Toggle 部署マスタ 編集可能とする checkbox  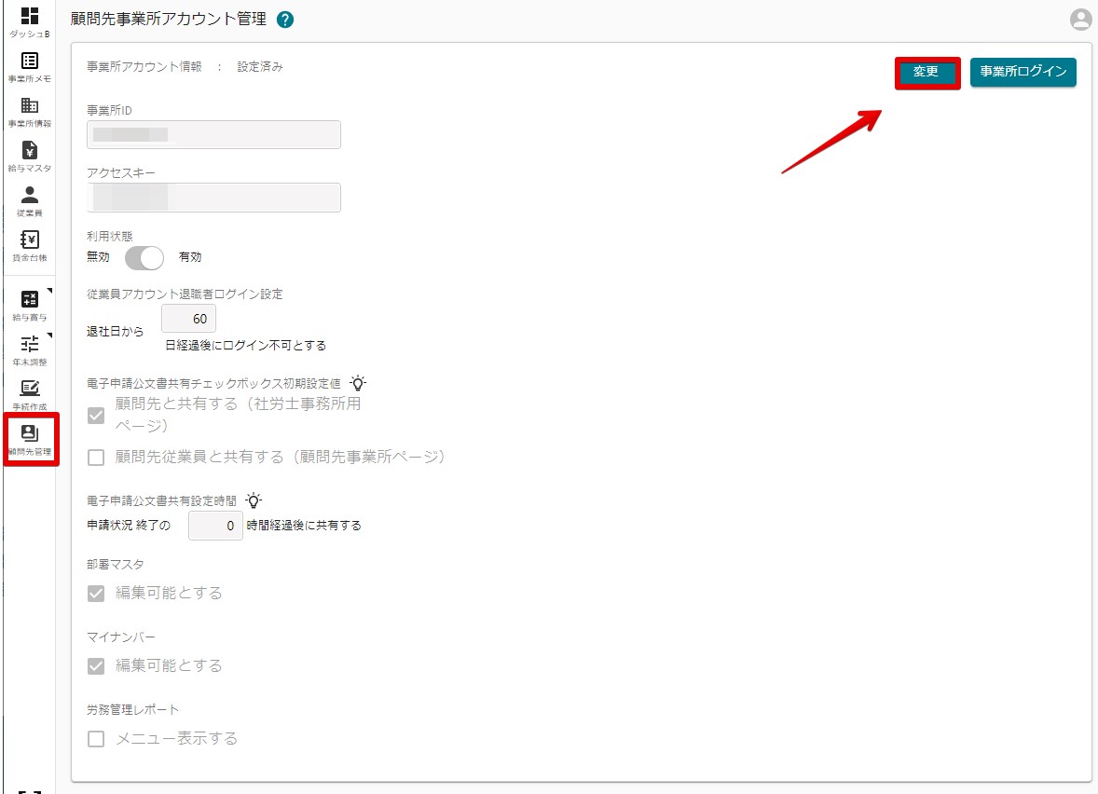pos(95,594)
